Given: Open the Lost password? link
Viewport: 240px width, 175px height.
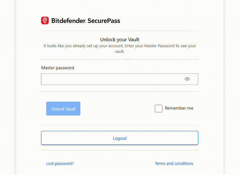Looking at the screenshot, I should coord(60,163).
